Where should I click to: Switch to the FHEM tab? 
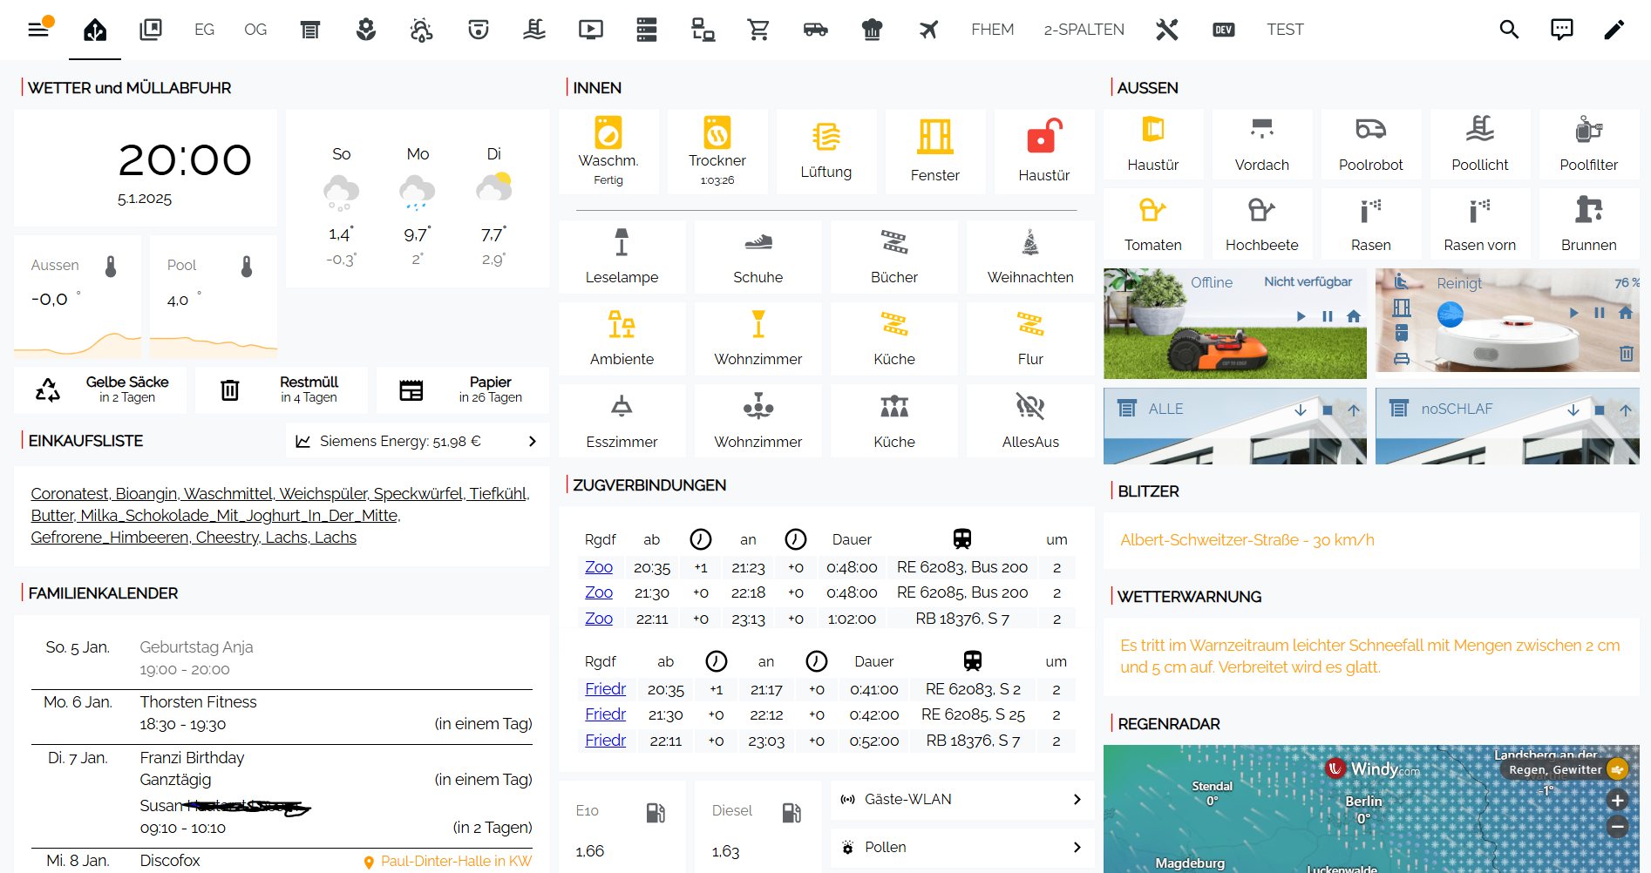tap(992, 30)
